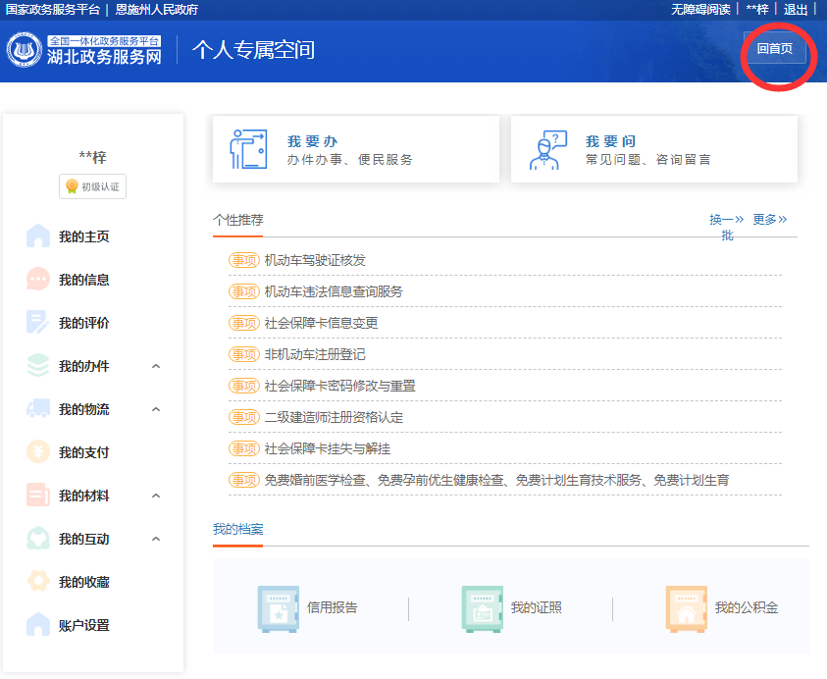Open the 我要问 常见问题 card
This screenshot has width=827, height=679.
click(x=654, y=149)
